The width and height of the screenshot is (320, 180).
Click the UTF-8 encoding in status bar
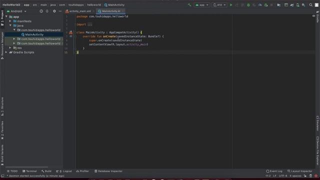(283, 175)
